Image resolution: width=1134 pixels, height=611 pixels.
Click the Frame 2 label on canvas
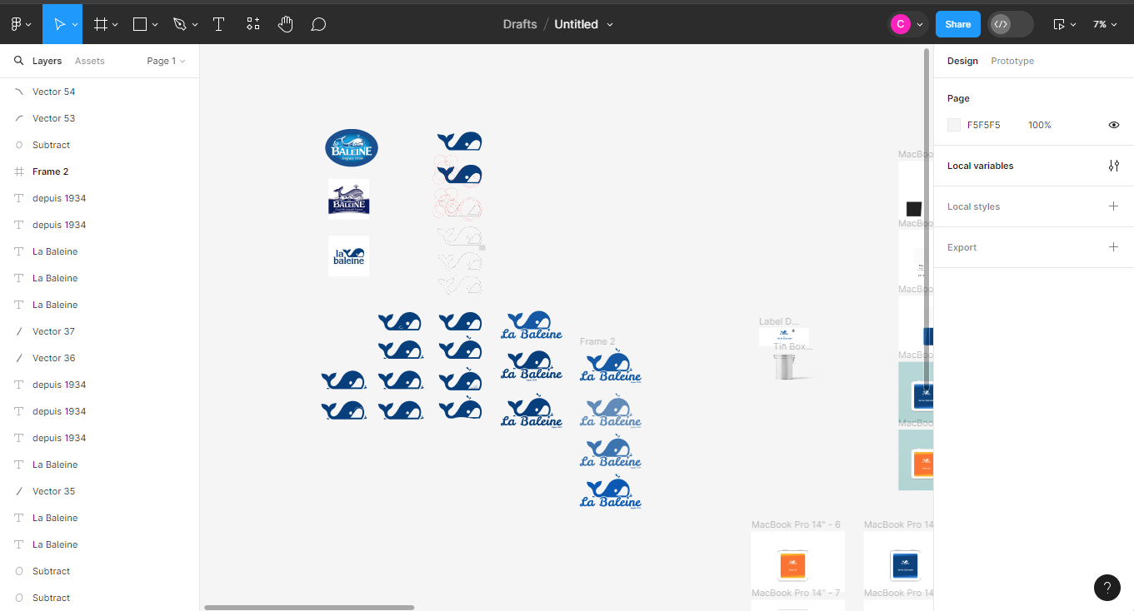pos(597,341)
